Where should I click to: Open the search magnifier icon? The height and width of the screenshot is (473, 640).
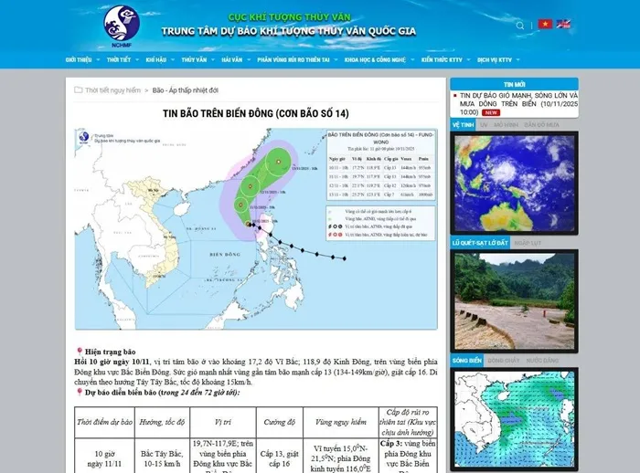[520, 26]
